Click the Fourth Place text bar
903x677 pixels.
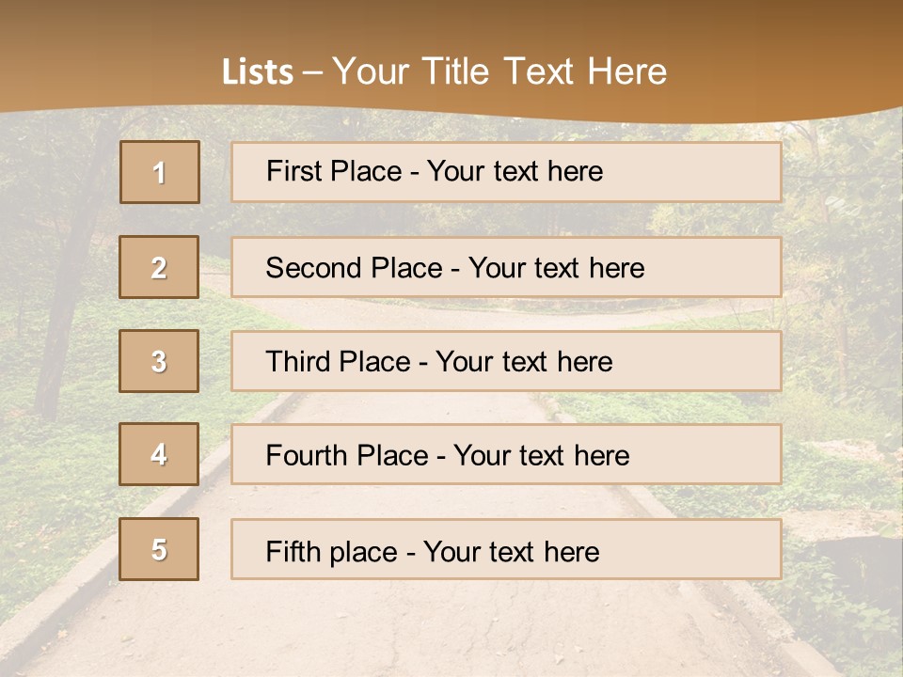[506, 455]
